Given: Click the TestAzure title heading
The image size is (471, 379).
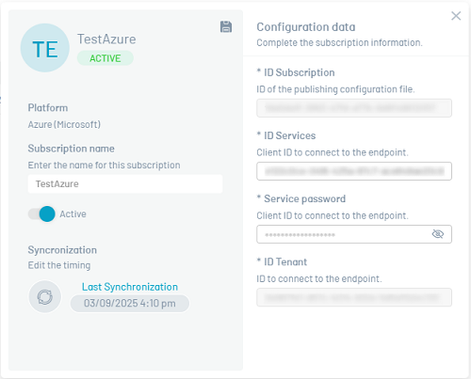Looking at the screenshot, I should (x=106, y=39).
